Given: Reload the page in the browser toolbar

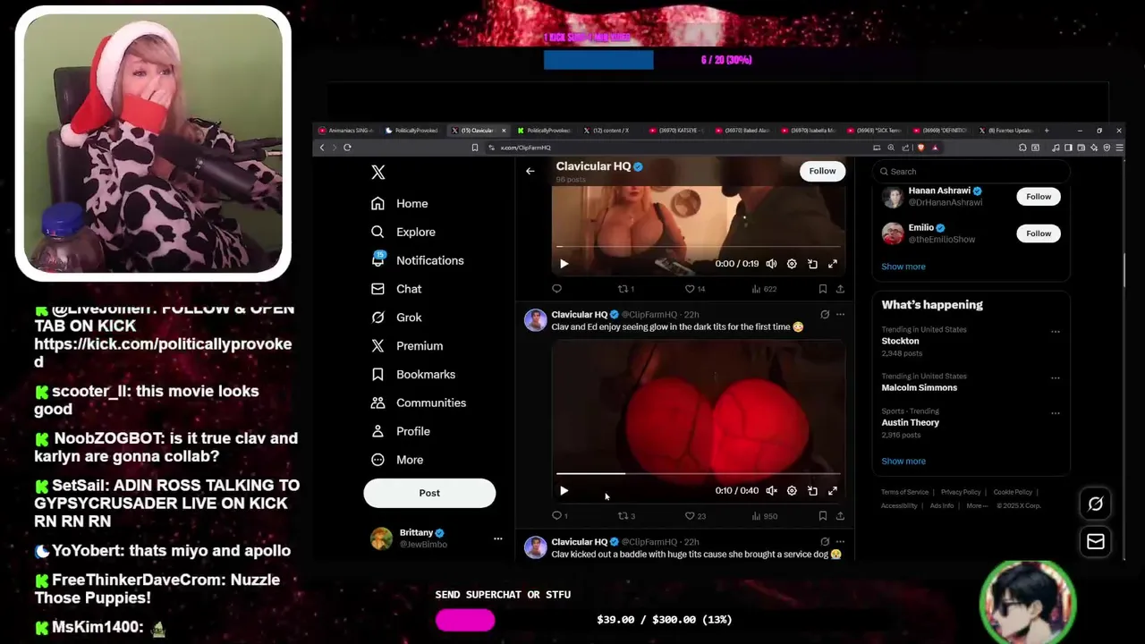Looking at the screenshot, I should (x=347, y=148).
